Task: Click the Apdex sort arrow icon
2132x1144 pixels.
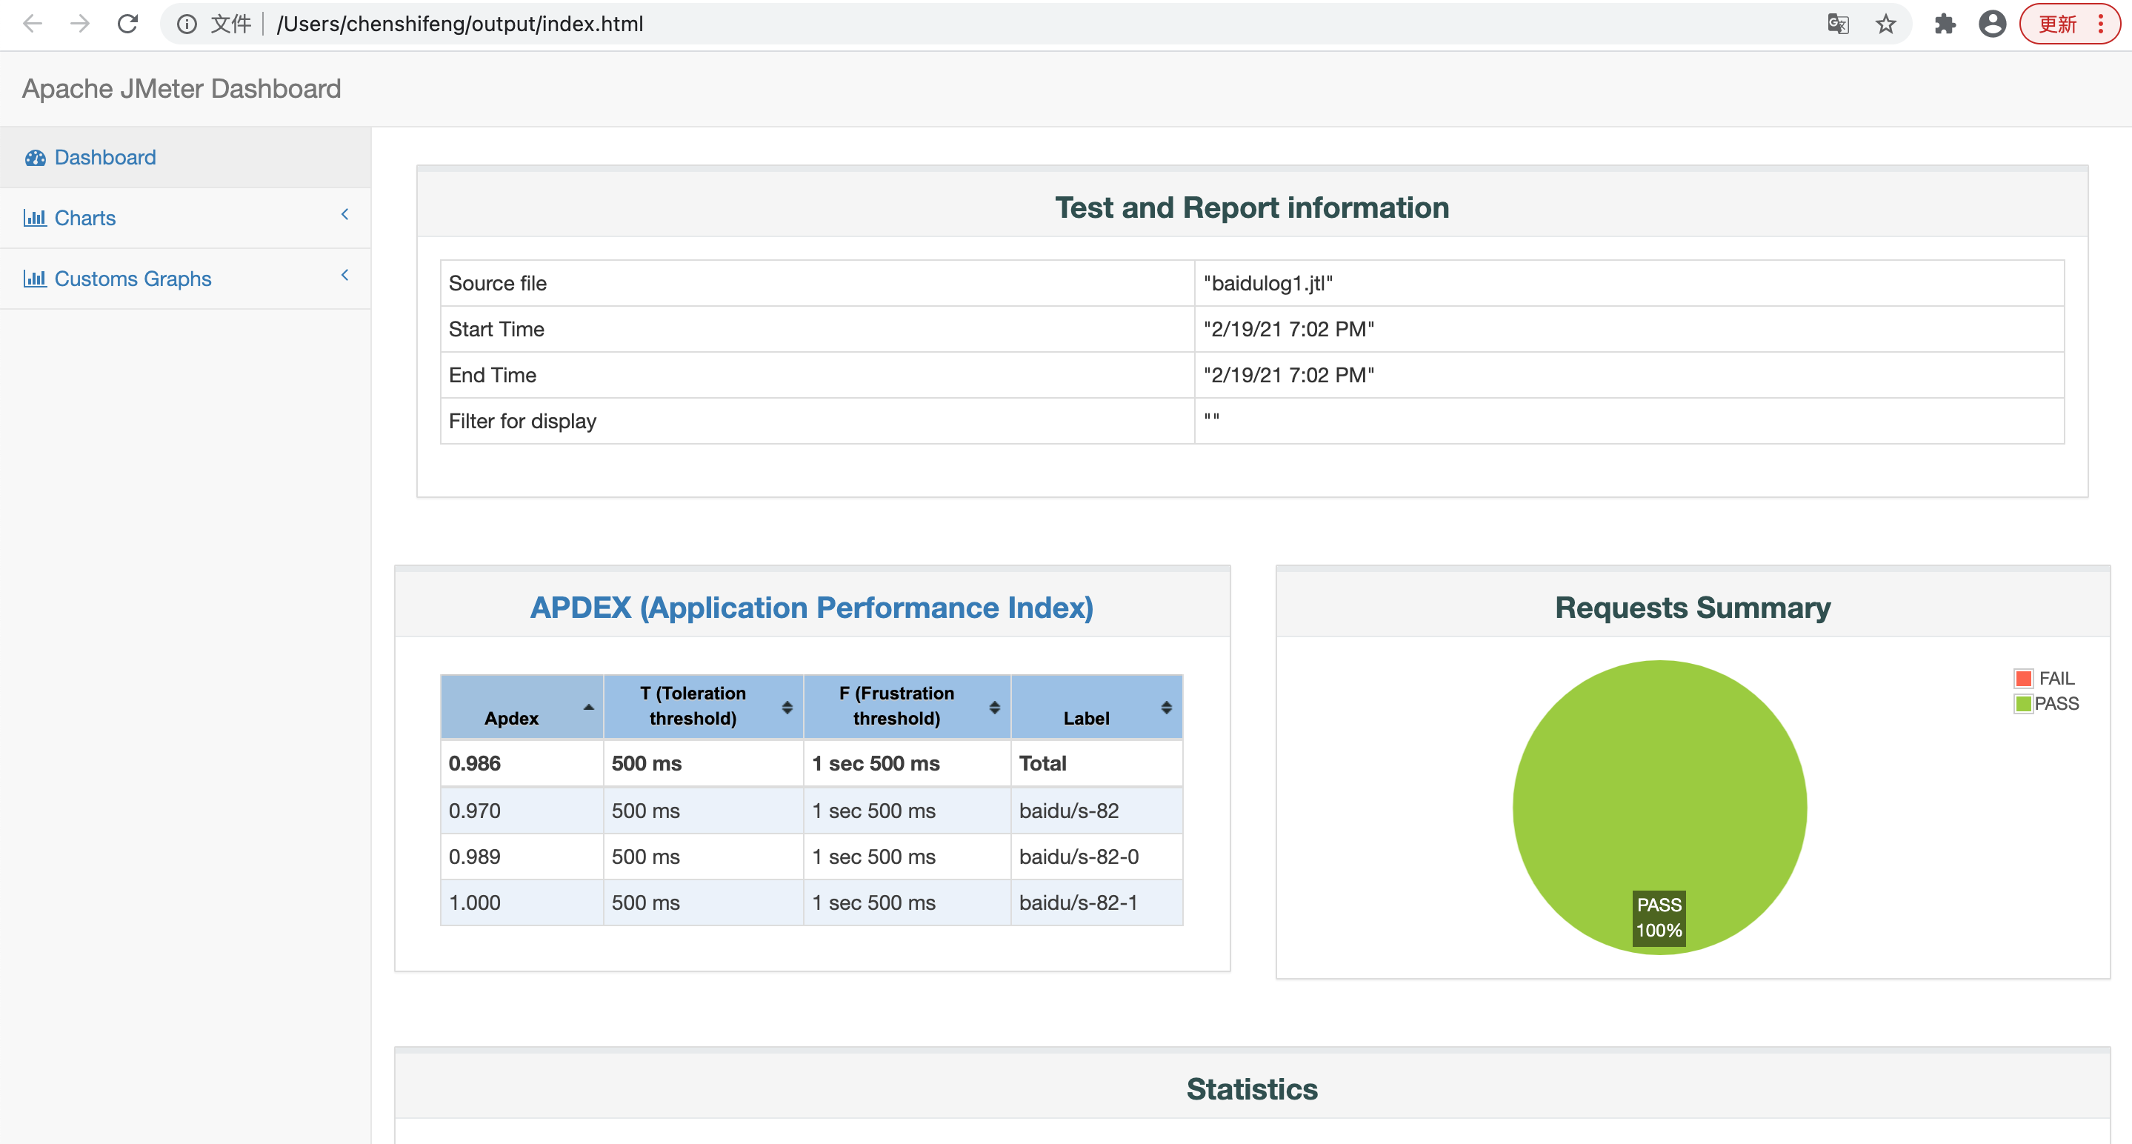Action: (588, 707)
